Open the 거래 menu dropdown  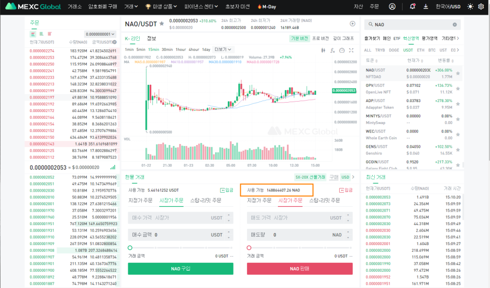click(131, 7)
